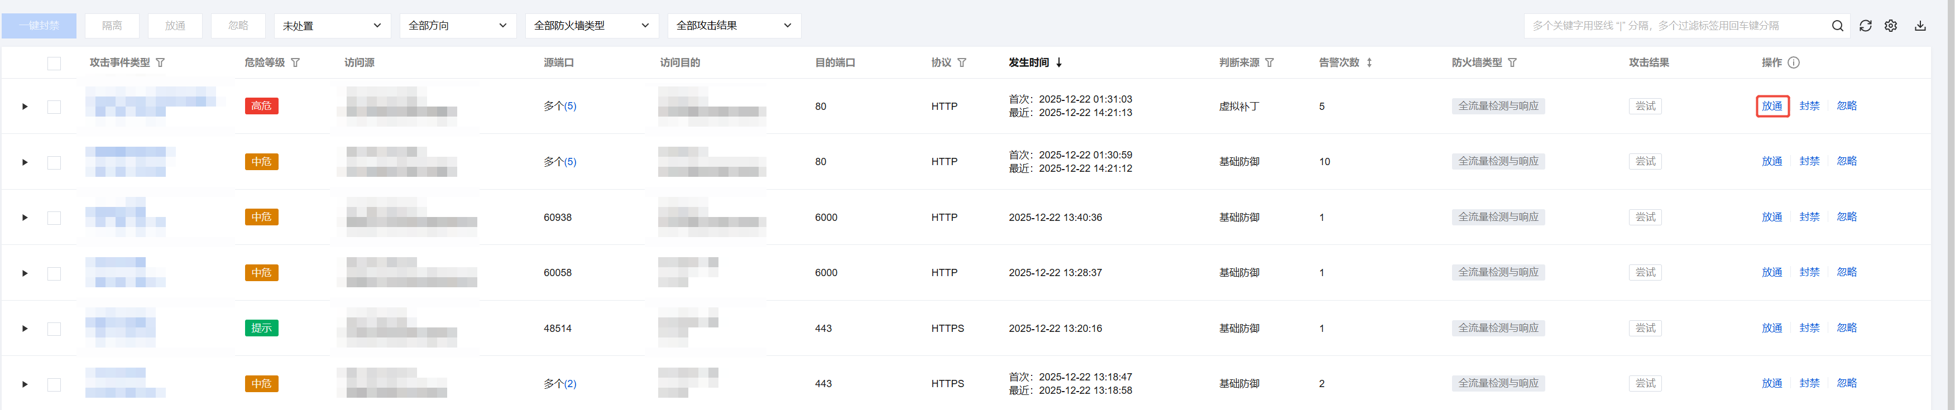This screenshot has width=1955, height=410.
Task: Open the 未处置 status dropdown
Action: pyautogui.click(x=332, y=26)
